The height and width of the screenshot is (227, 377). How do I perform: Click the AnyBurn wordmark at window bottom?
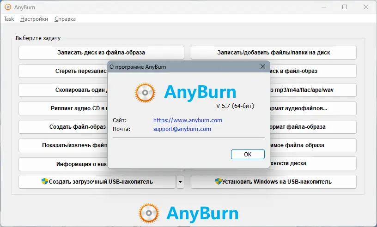202,213
